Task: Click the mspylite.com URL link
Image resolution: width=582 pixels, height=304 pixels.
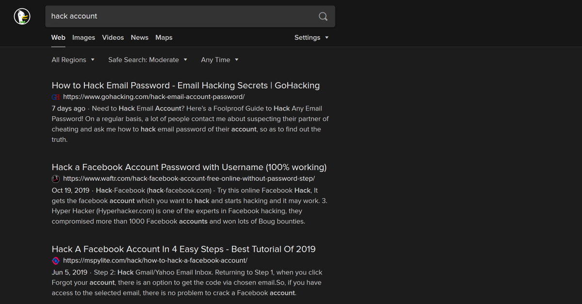Action: [x=155, y=261]
